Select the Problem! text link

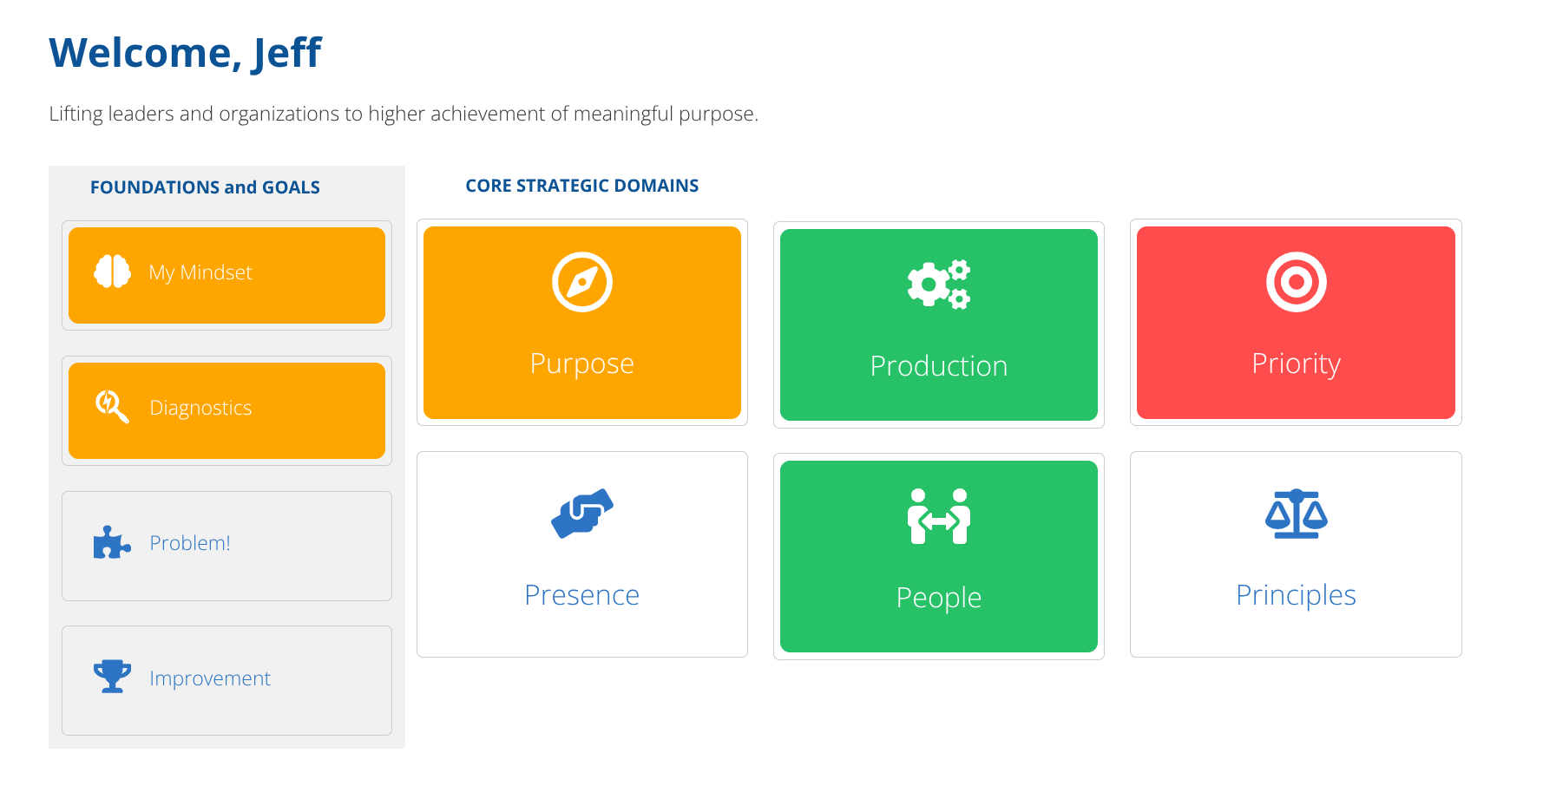[x=190, y=543]
